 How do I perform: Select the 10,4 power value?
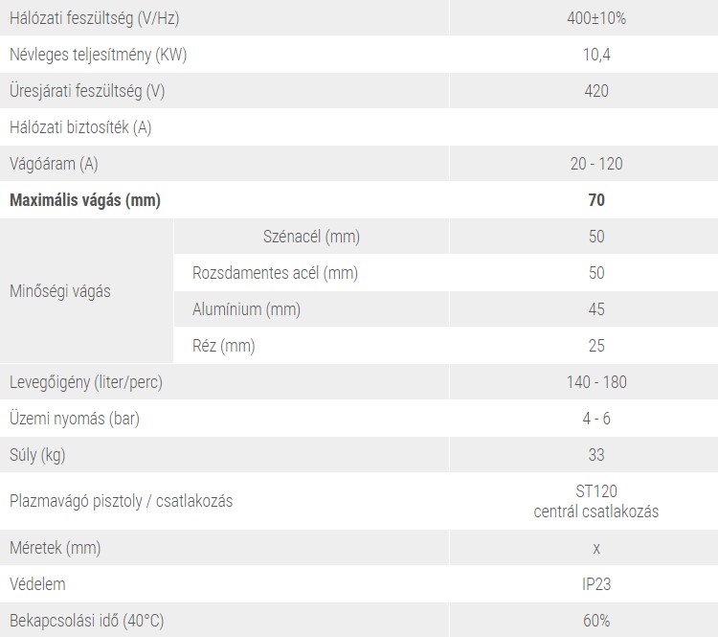click(596, 55)
